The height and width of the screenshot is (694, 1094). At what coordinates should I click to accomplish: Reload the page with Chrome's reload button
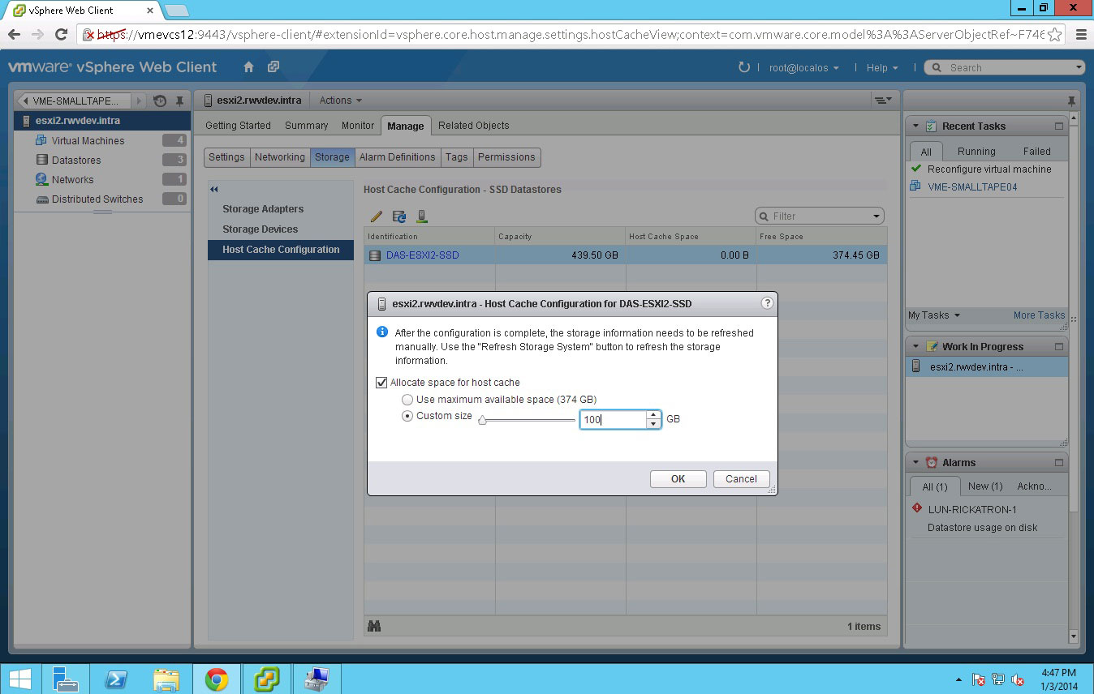point(61,35)
